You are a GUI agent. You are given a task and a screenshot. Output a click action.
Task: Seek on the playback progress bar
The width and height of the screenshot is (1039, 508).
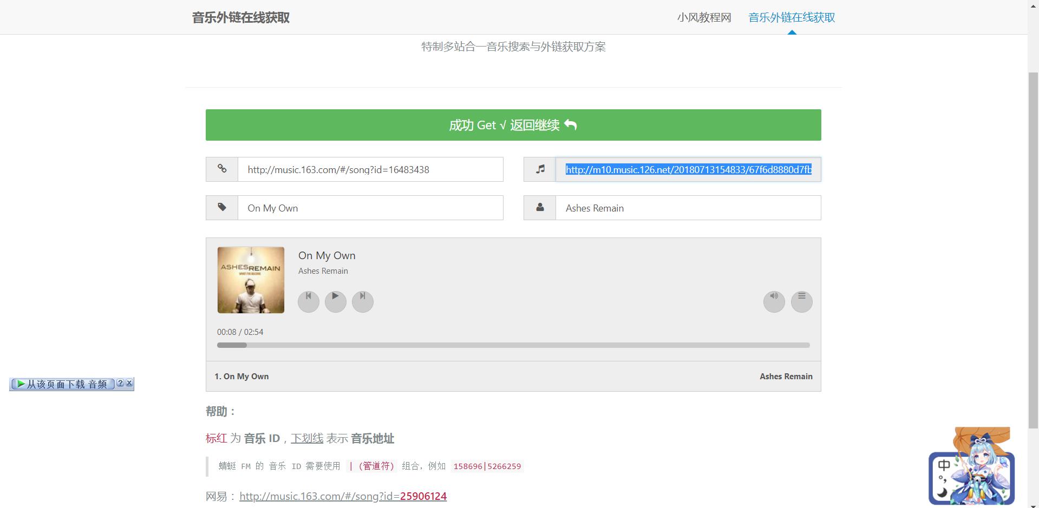513,345
